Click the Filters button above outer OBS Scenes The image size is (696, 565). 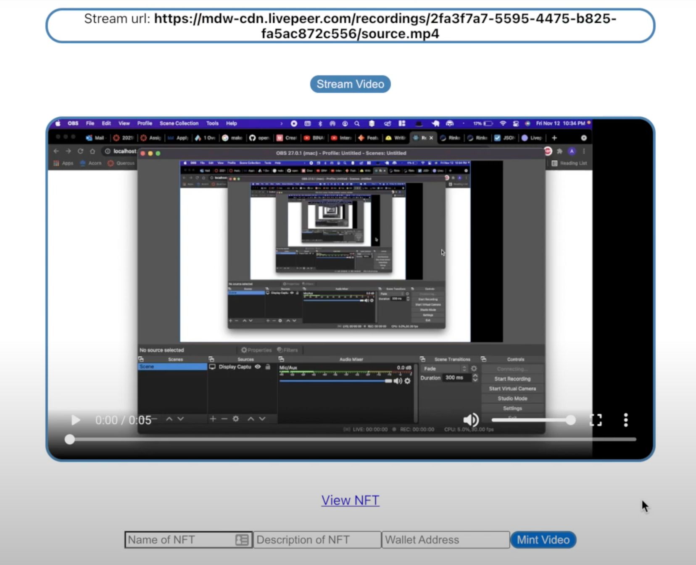(x=287, y=350)
